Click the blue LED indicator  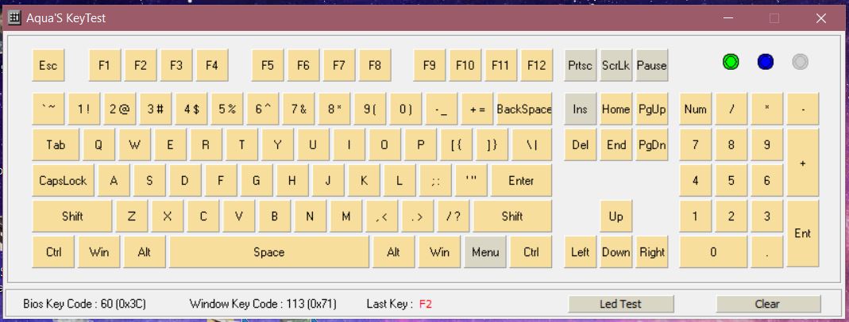click(765, 62)
